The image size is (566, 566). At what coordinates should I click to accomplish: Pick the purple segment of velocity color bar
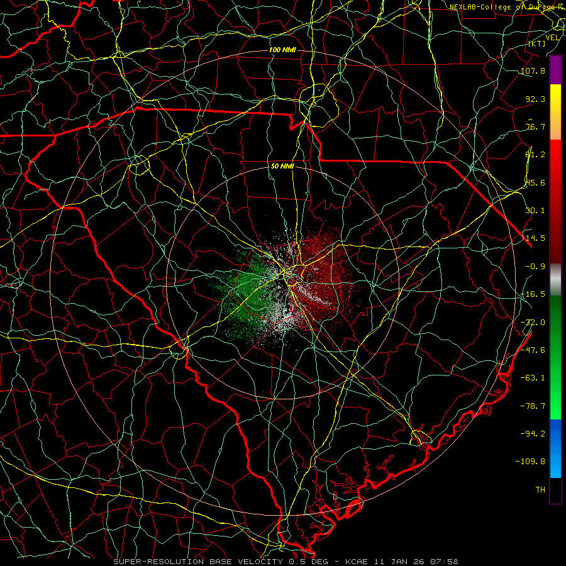[x=555, y=70]
